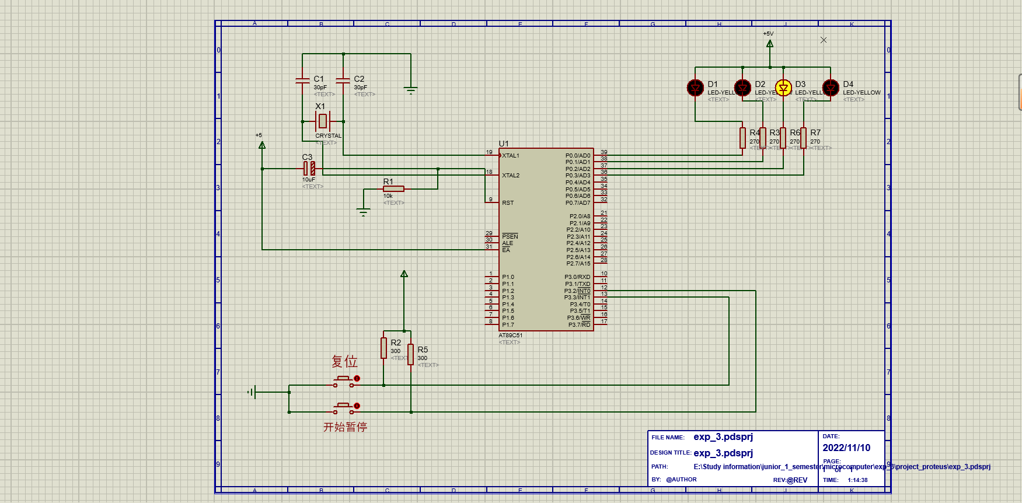Select the X1 crystal component

point(323,121)
